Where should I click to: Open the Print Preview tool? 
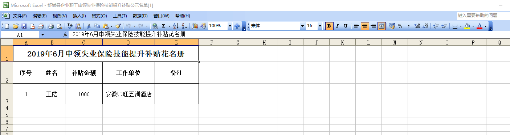click(60, 26)
